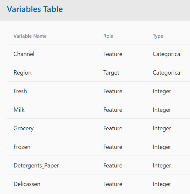Click Feature role in Channel row
190x194 pixels.
[113, 54]
